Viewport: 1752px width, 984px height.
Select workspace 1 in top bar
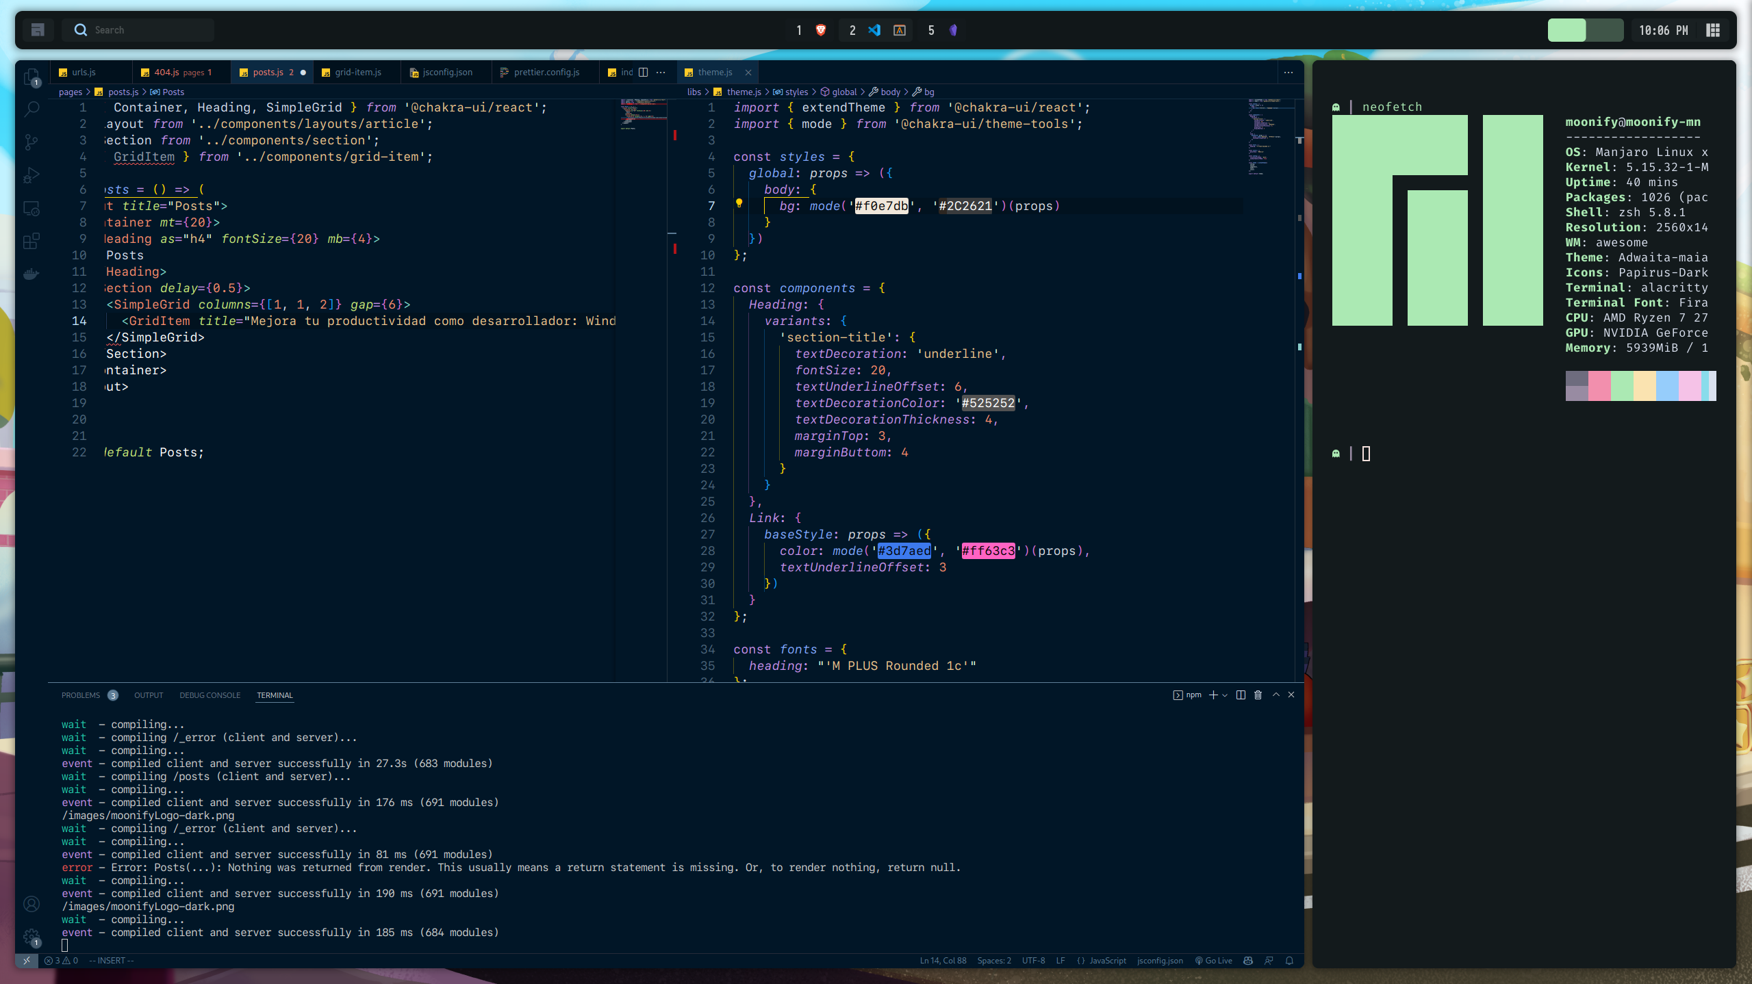799,30
